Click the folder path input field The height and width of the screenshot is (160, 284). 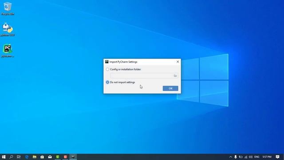click(x=142, y=76)
